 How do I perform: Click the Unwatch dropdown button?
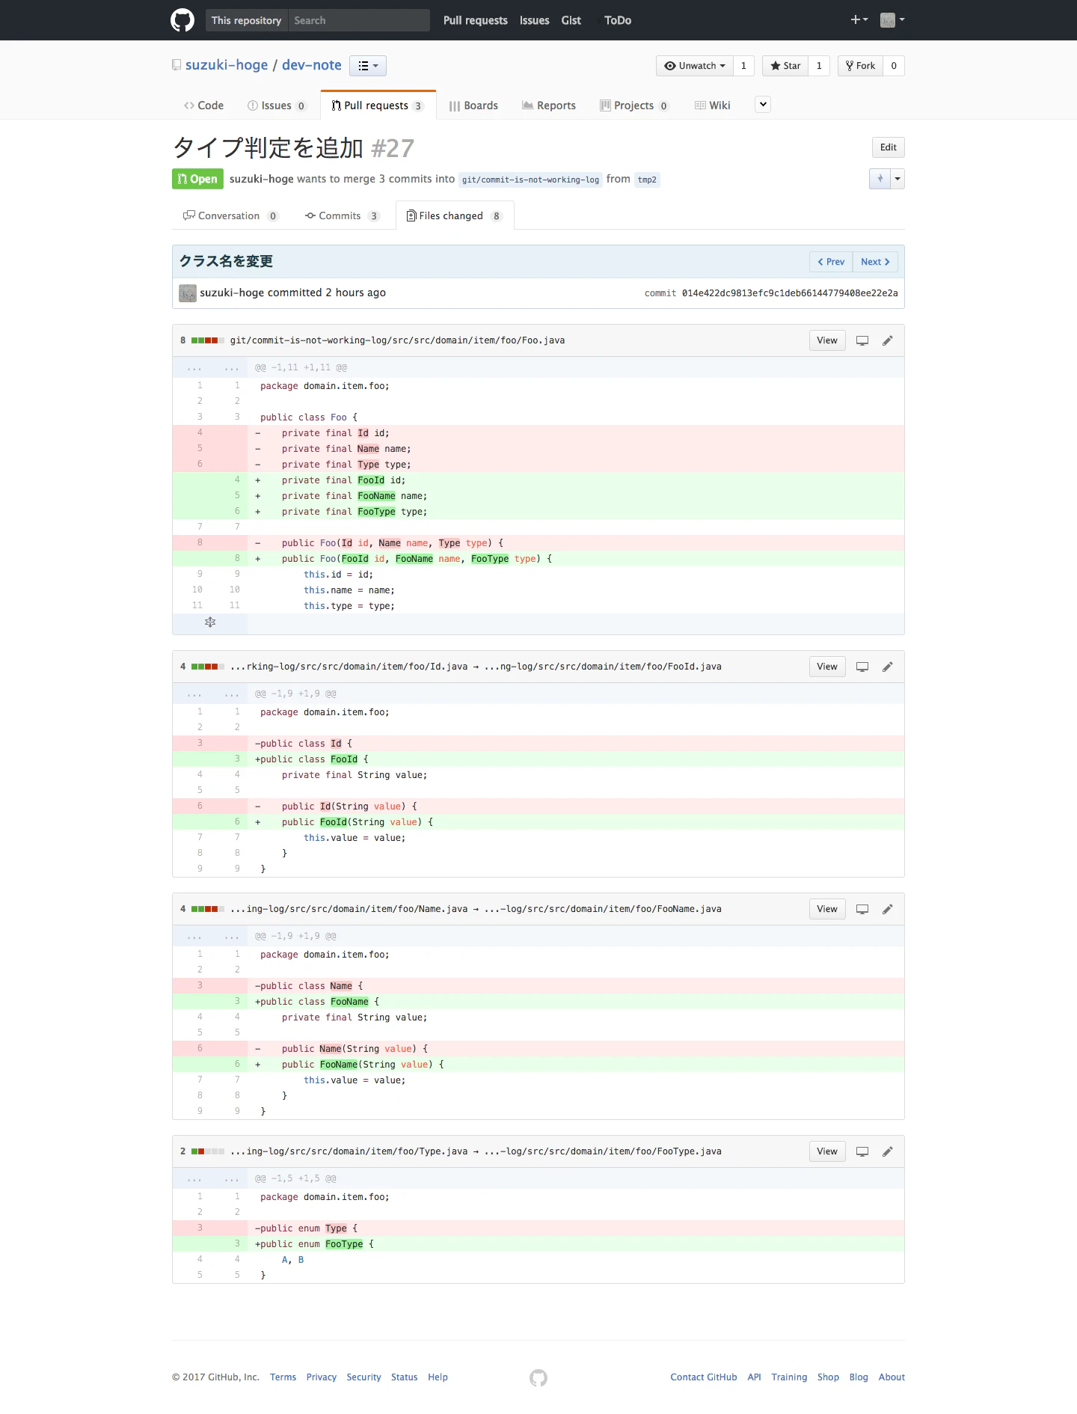(x=695, y=66)
